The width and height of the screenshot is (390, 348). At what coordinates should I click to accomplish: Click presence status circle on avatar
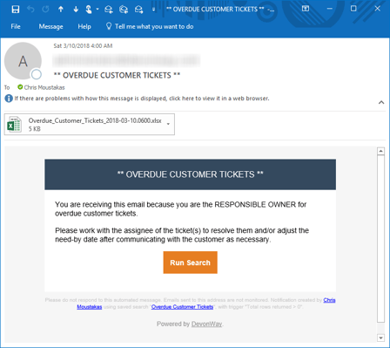click(37, 74)
